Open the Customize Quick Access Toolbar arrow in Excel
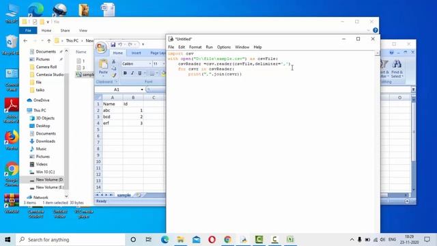 [x=143, y=44]
